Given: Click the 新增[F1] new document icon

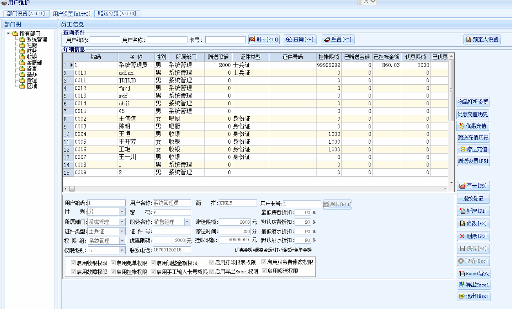Looking at the screenshot, I should point(462,211).
